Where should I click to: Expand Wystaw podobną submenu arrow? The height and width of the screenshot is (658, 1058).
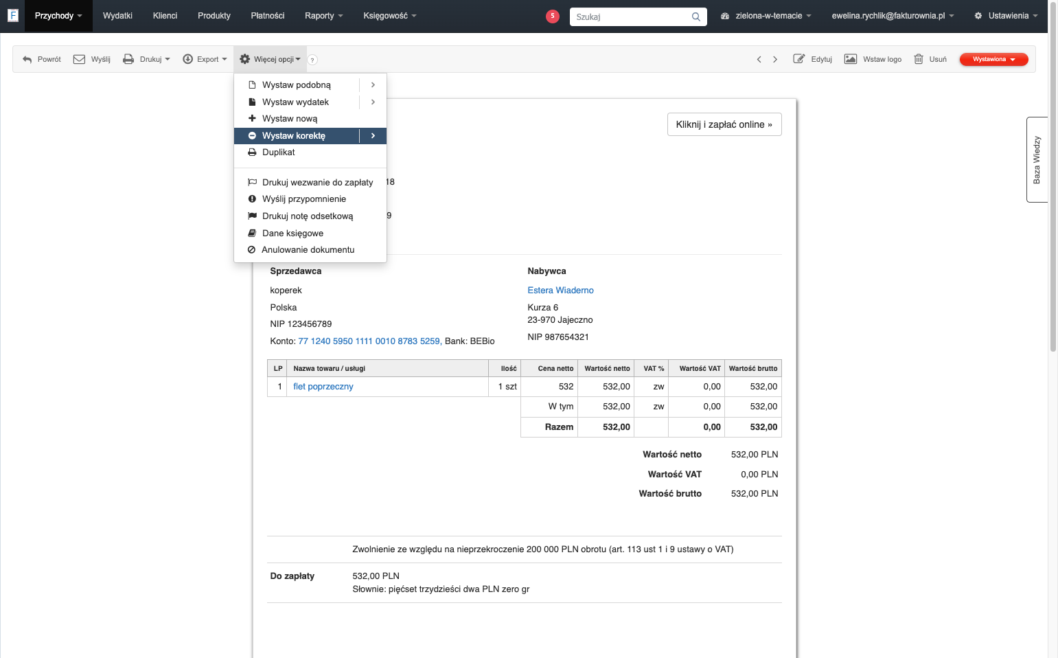(373, 85)
